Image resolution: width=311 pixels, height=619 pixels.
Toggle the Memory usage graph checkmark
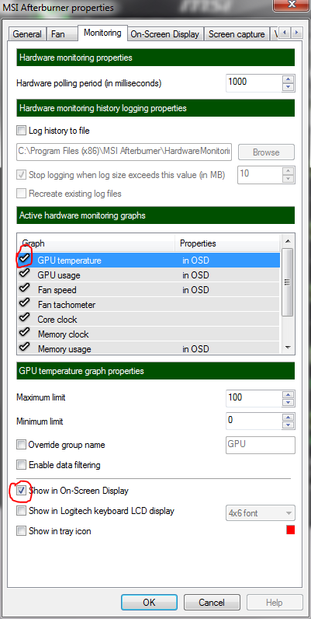tap(24, 347)
